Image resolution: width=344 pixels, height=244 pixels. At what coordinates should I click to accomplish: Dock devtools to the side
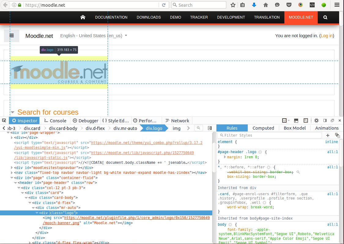(x=325, y=120)
